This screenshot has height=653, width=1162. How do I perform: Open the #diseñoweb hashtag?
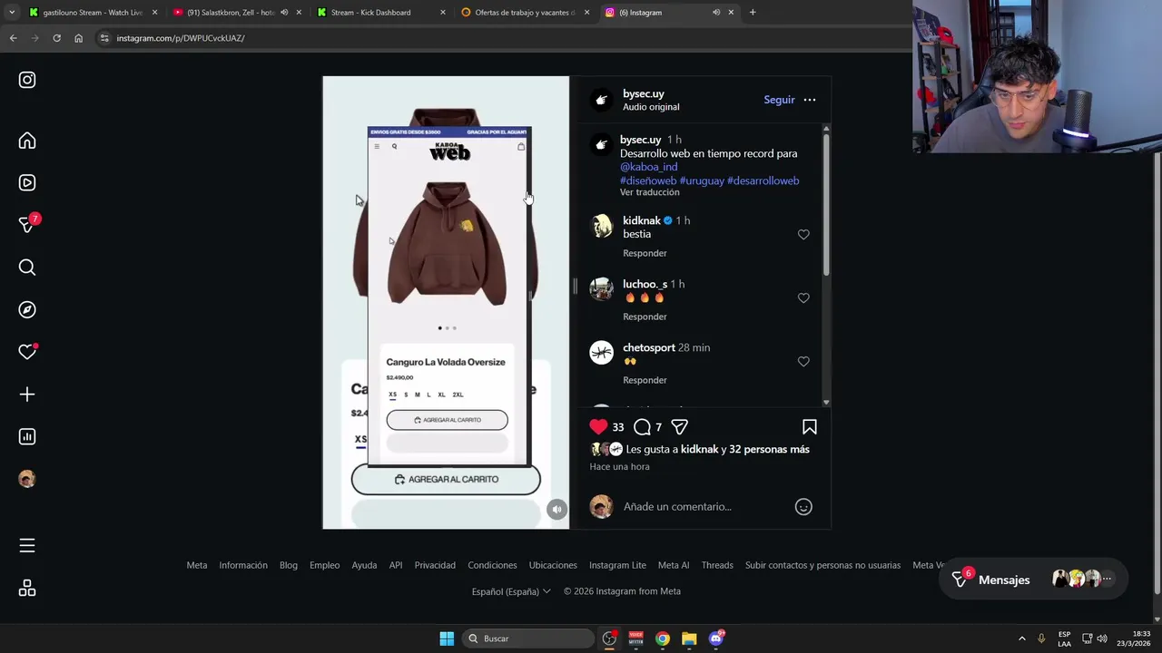[648, 180]
